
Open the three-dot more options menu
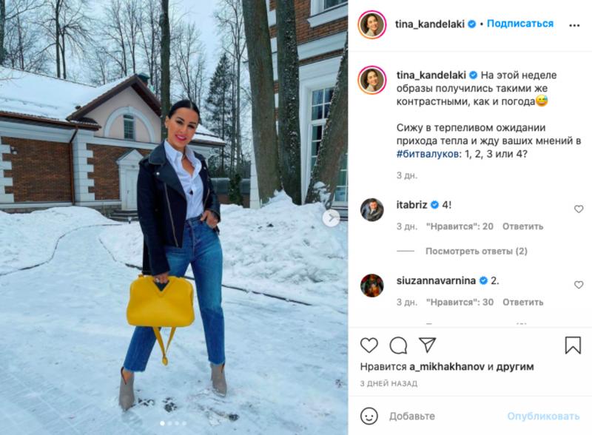574,25
